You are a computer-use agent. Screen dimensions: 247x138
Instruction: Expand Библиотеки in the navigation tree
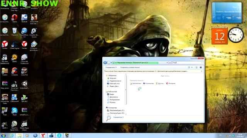pos(112,92)
